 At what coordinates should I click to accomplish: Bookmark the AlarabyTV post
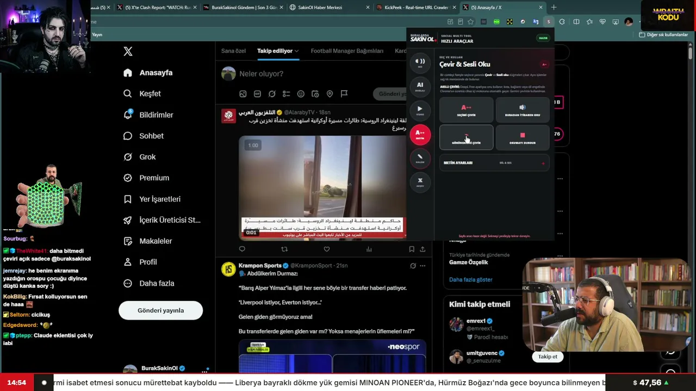pos(412,249)
